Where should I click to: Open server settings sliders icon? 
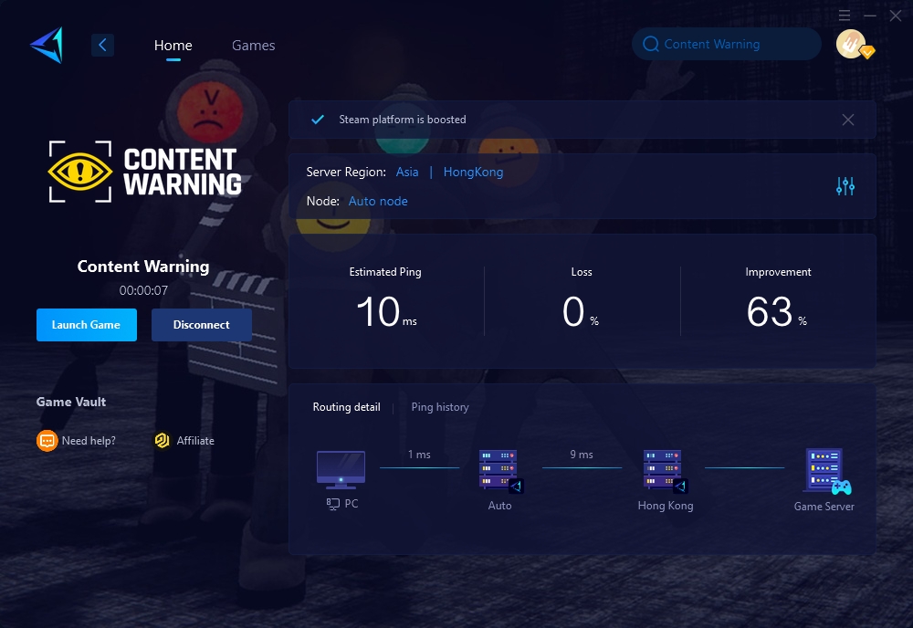845,186
